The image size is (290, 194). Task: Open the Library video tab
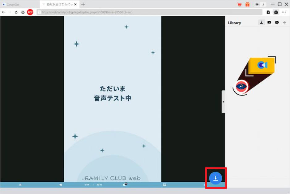(x=269, y=23)
